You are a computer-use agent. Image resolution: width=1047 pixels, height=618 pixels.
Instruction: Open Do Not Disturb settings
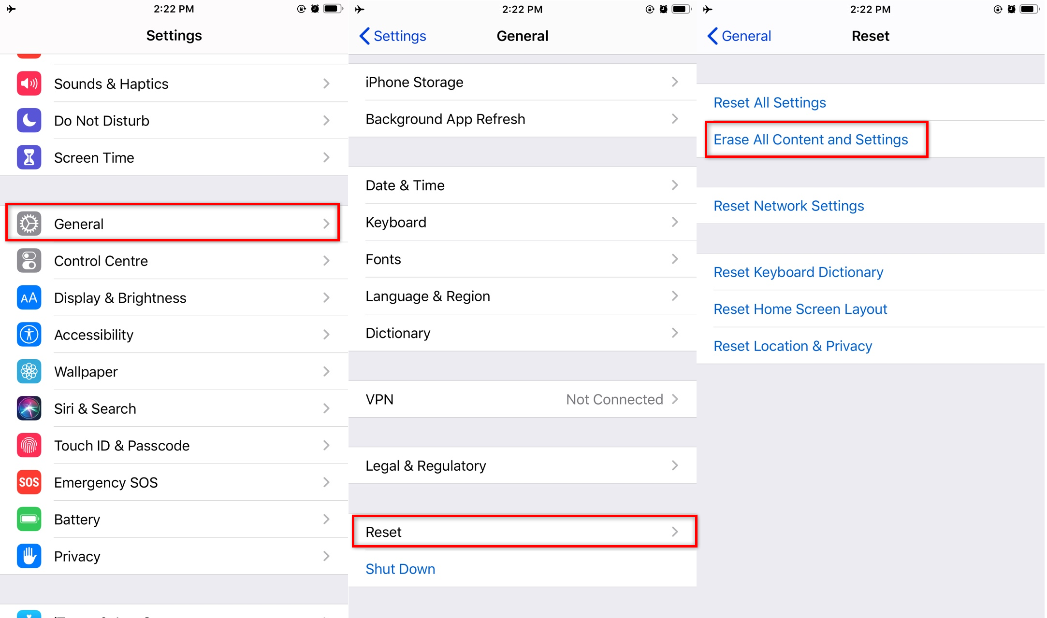[173, 121]
